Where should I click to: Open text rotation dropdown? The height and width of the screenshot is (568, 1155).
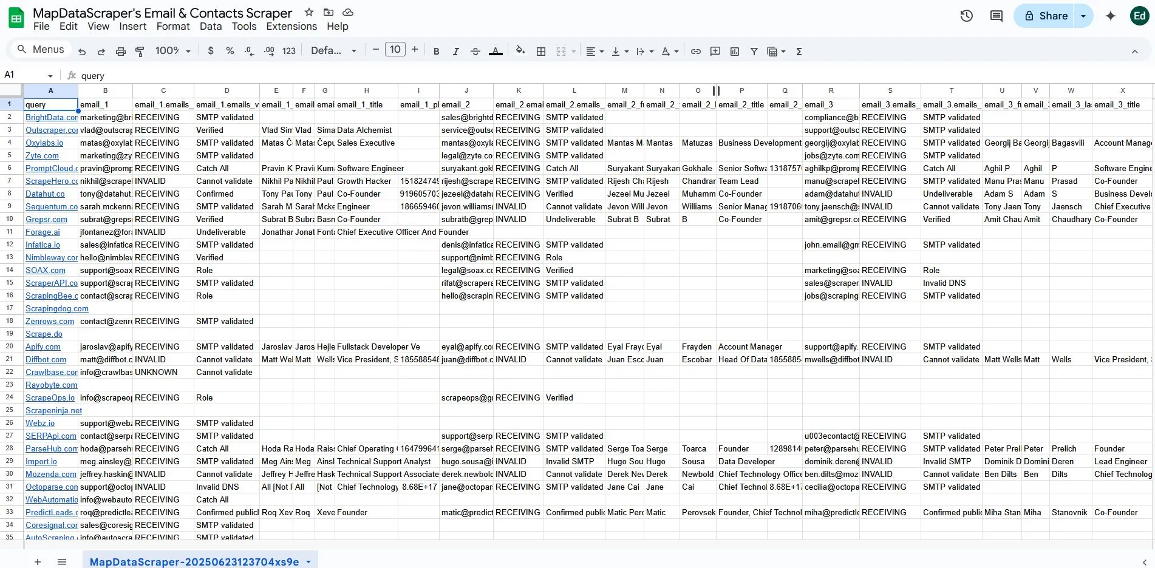pos(670,52)
